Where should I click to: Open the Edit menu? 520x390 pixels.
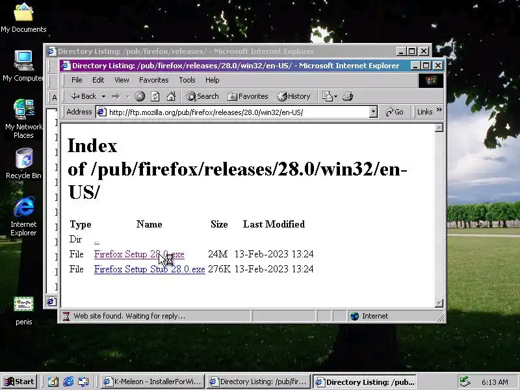[x=98, y=80]
